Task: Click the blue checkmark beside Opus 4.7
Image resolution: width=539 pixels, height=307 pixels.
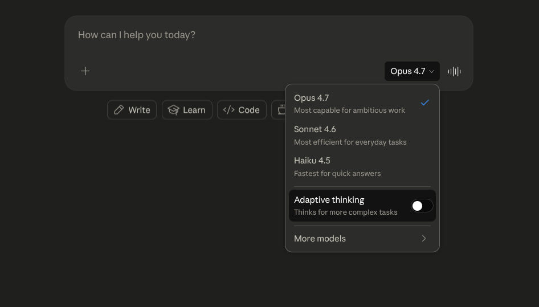Action: coord(424,103)
